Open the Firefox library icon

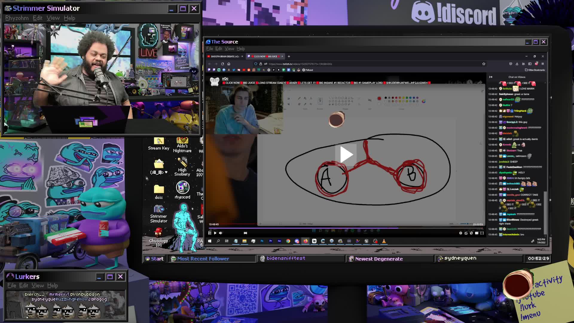[523, 64]
